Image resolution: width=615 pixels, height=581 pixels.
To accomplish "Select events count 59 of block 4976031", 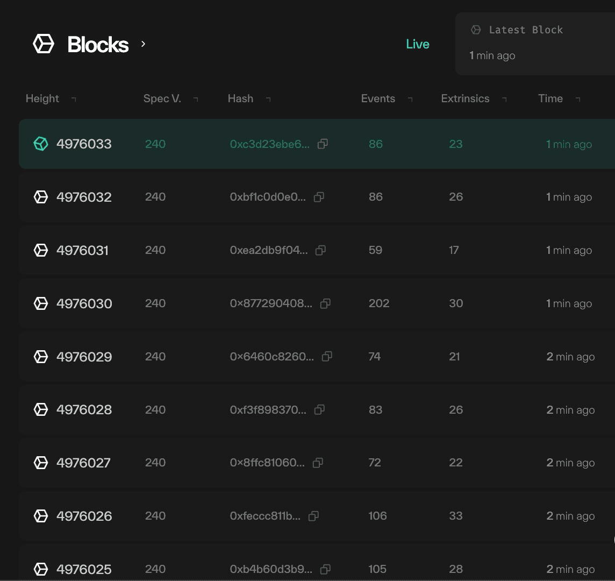I will (x=375, y=250).
